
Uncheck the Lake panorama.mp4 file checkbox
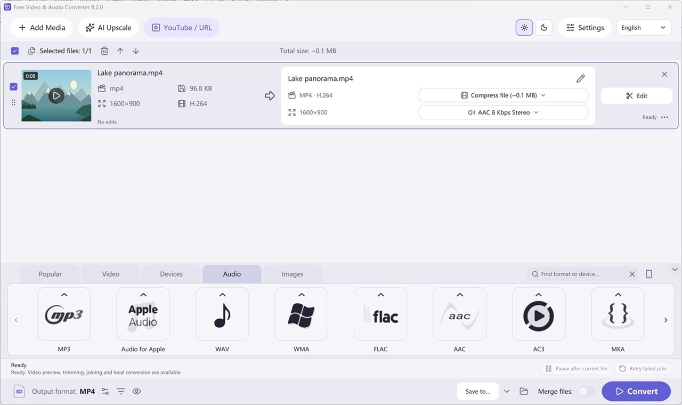[14, 87]
